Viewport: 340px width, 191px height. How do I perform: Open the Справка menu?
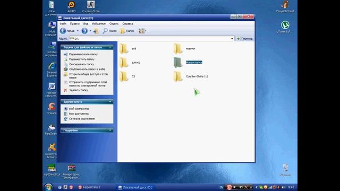pos(127,23)
